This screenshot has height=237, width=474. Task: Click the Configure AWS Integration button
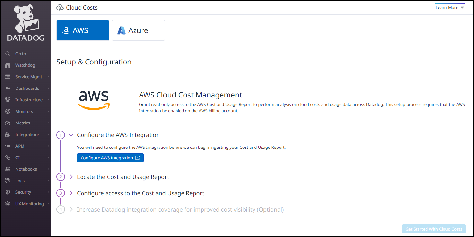(110, 158)
